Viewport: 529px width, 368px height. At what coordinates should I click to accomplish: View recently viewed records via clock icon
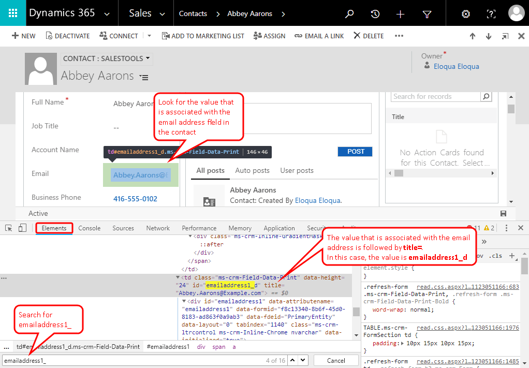point(375,14)
